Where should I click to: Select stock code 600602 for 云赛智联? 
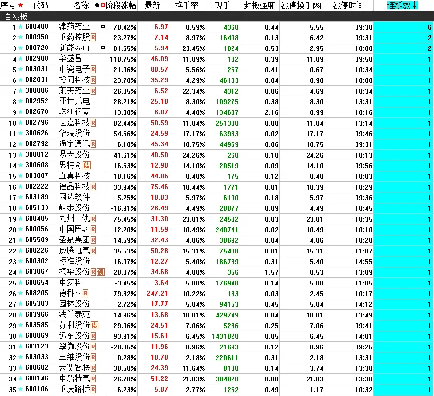[37, 368]
